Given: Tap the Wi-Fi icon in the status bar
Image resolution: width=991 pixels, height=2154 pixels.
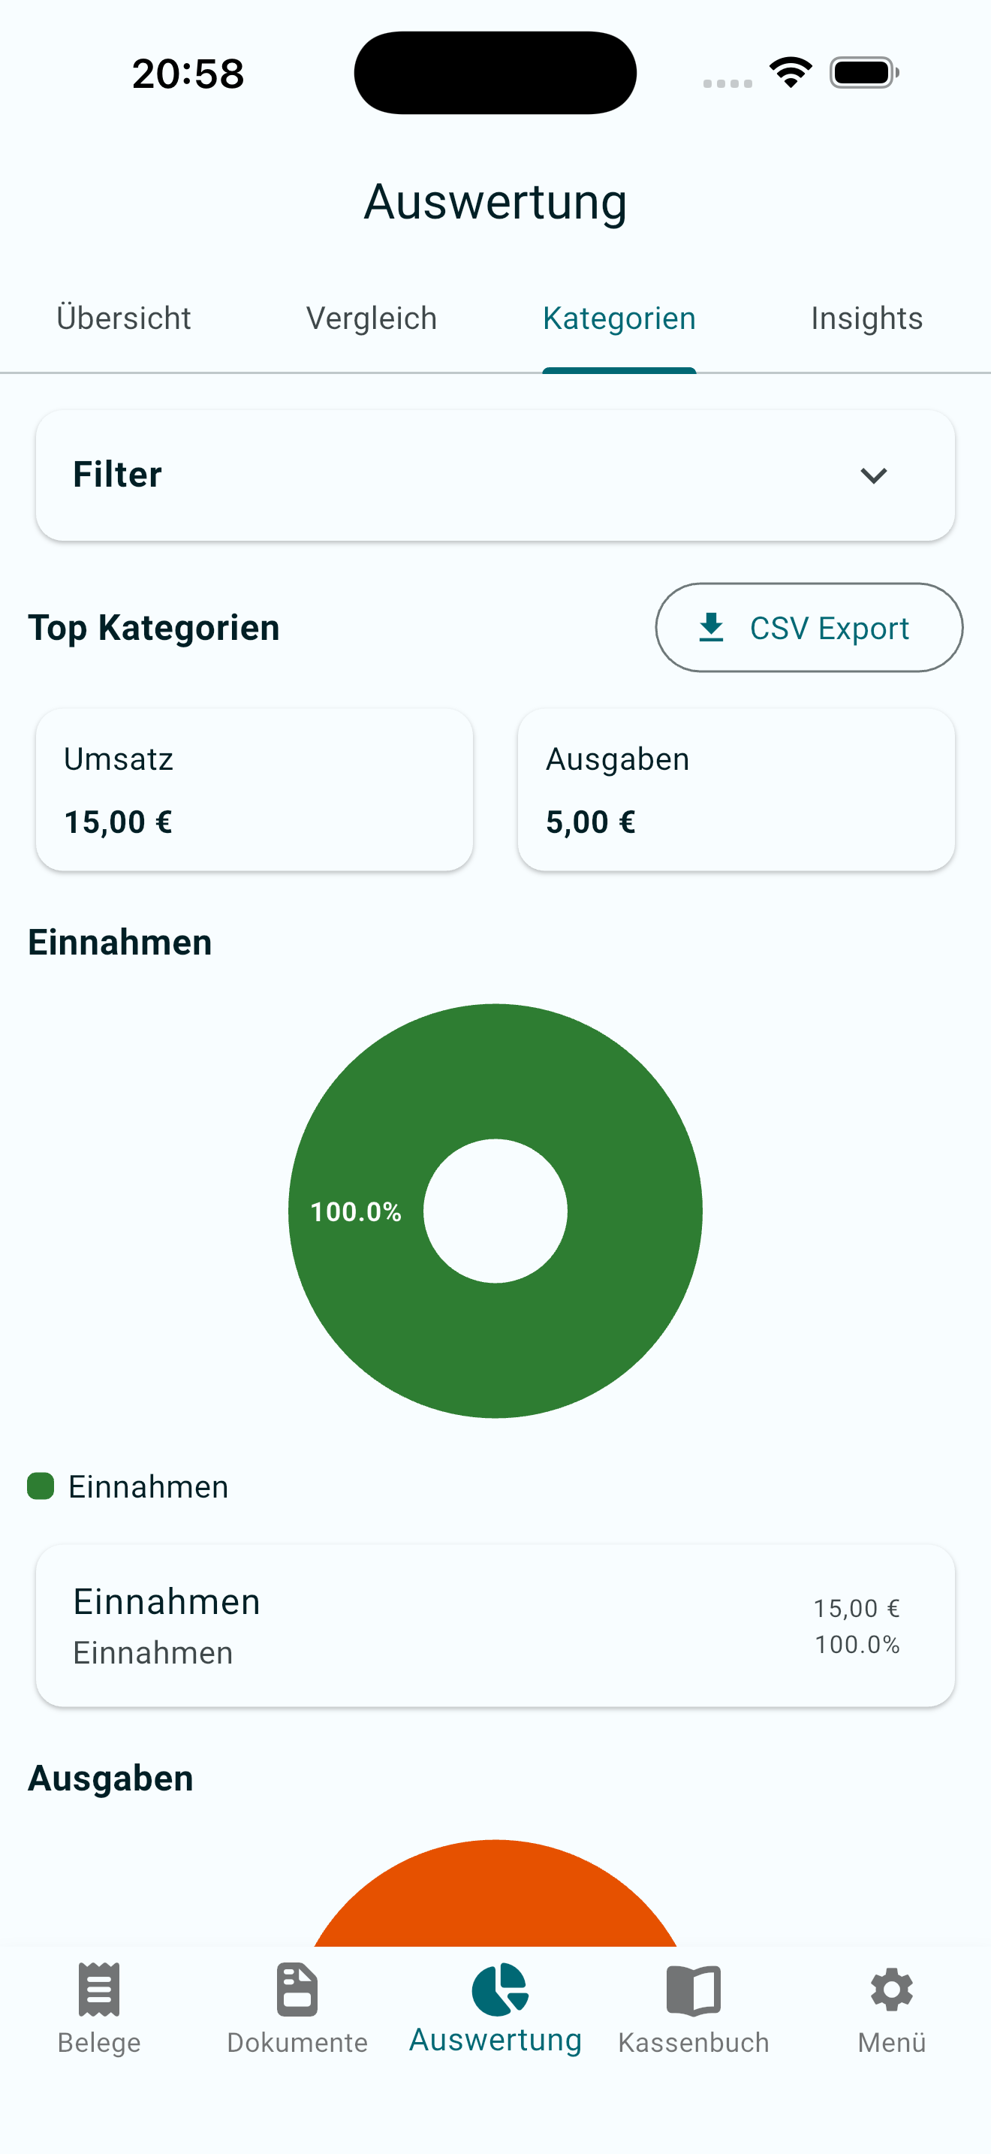Looking at the screenshot, I should (789, 73).
